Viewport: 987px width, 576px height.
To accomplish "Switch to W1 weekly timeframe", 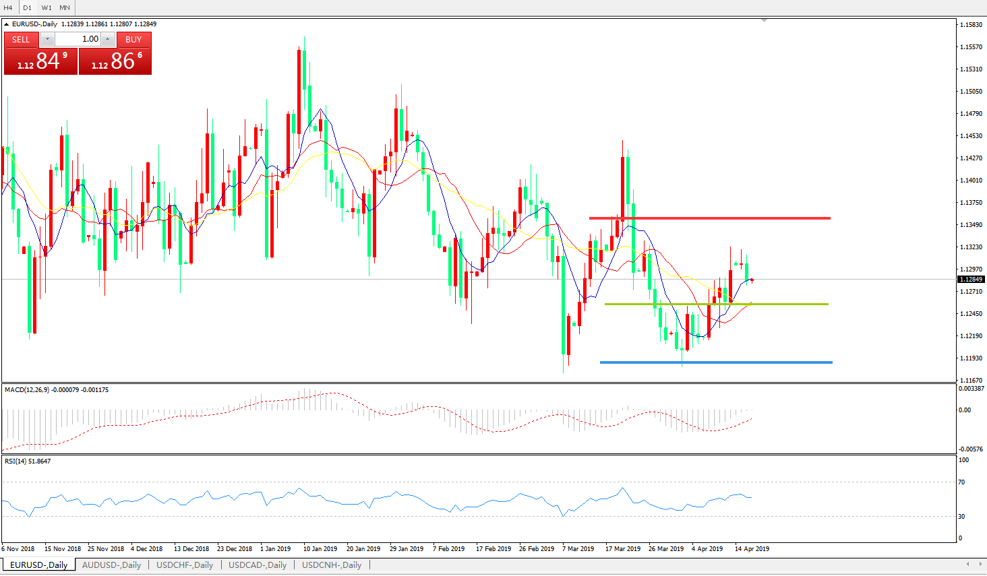I will tap(47, 7).
